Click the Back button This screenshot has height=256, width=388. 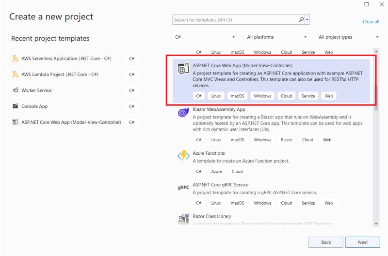click(325, 242)
